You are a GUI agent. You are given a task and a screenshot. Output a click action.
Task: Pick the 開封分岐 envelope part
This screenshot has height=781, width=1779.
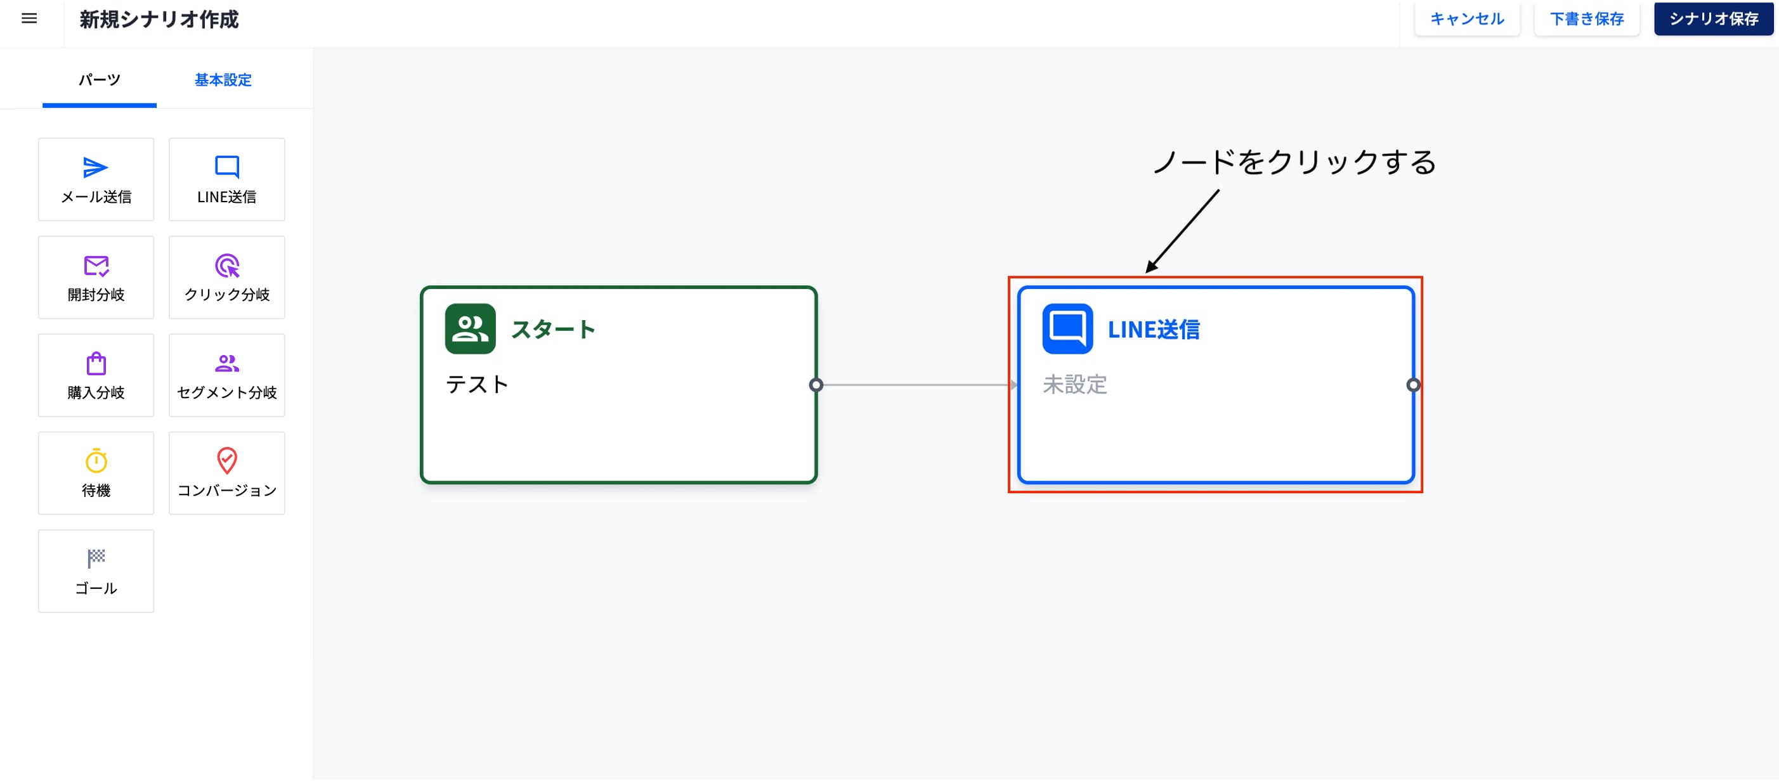point(96,278)
